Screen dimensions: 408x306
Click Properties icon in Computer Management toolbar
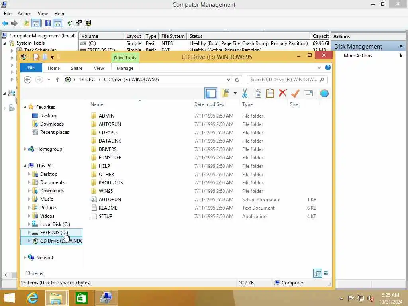coord(78,23)
